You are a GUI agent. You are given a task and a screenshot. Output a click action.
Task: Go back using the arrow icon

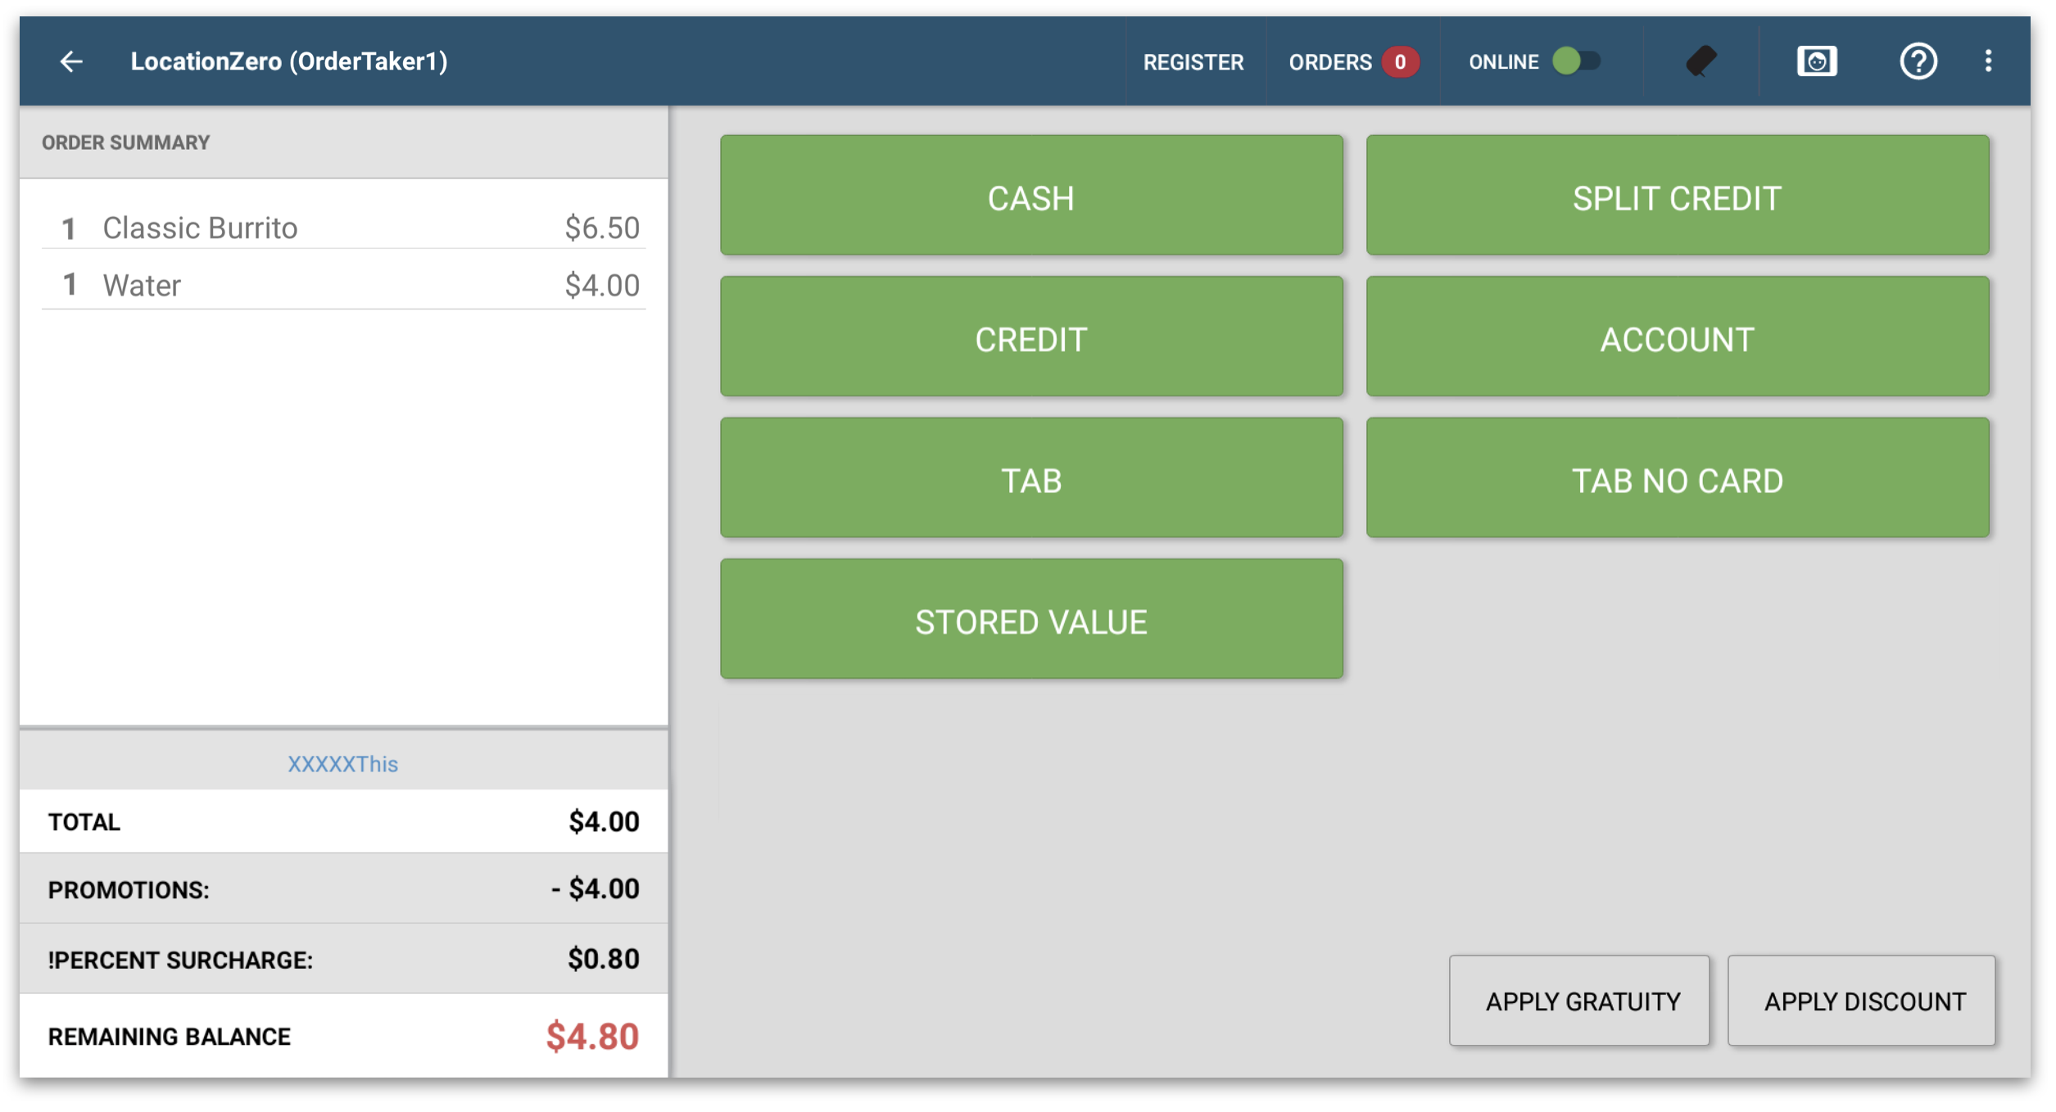click(71, 61)
